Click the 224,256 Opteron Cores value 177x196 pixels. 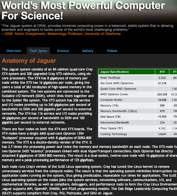pos(162,94)
